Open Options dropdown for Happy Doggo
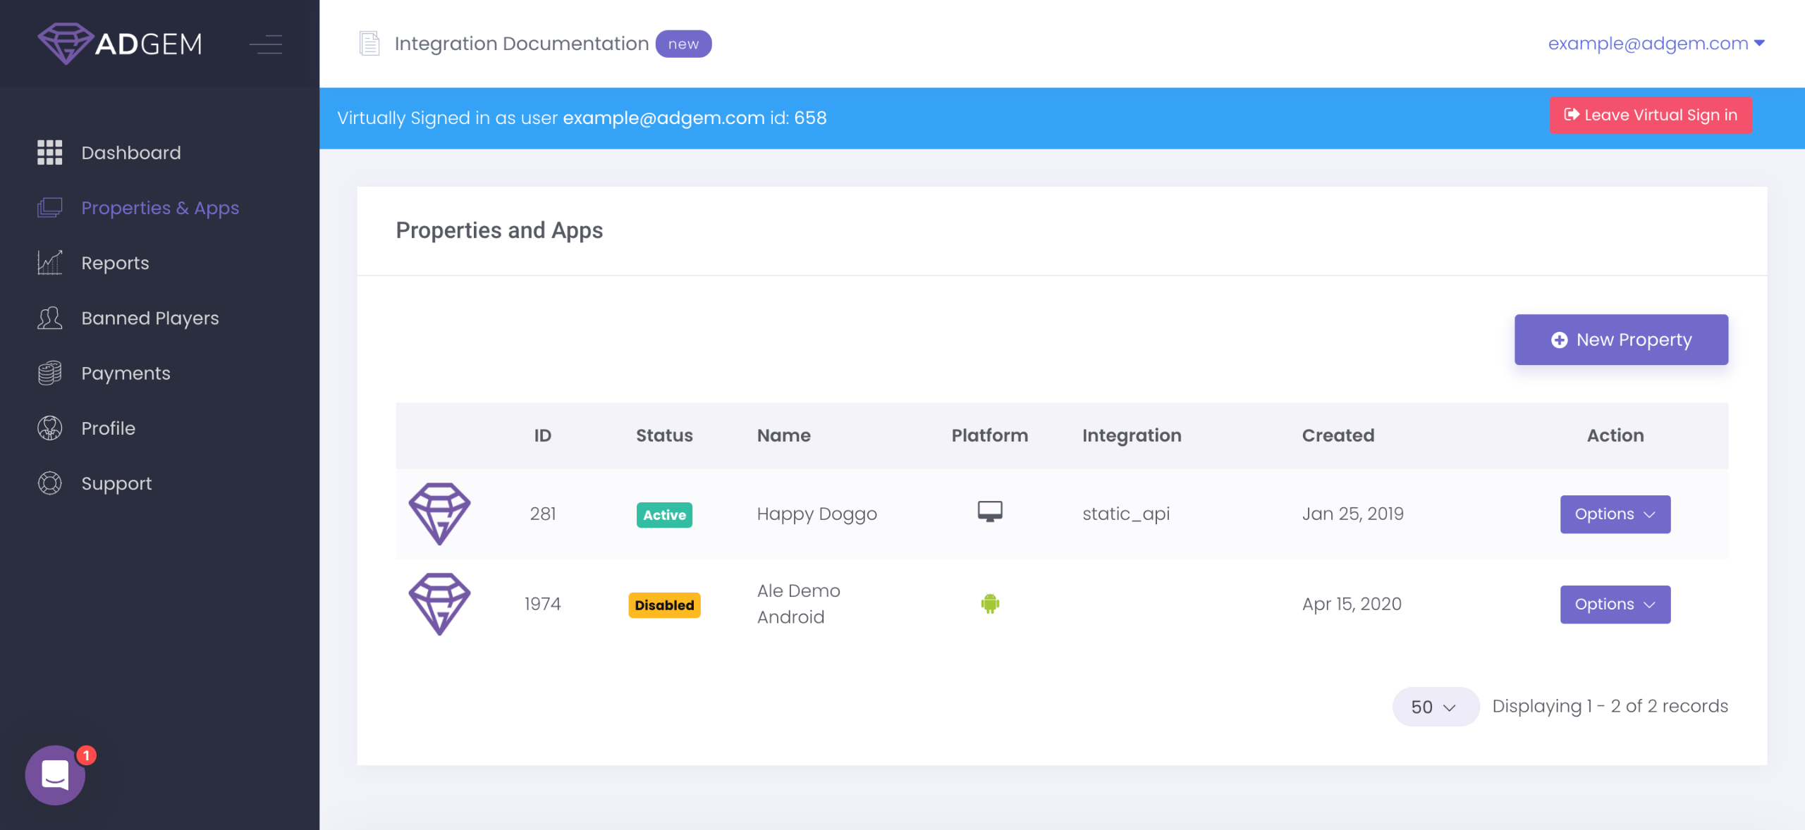 (x=1615, y=514)
